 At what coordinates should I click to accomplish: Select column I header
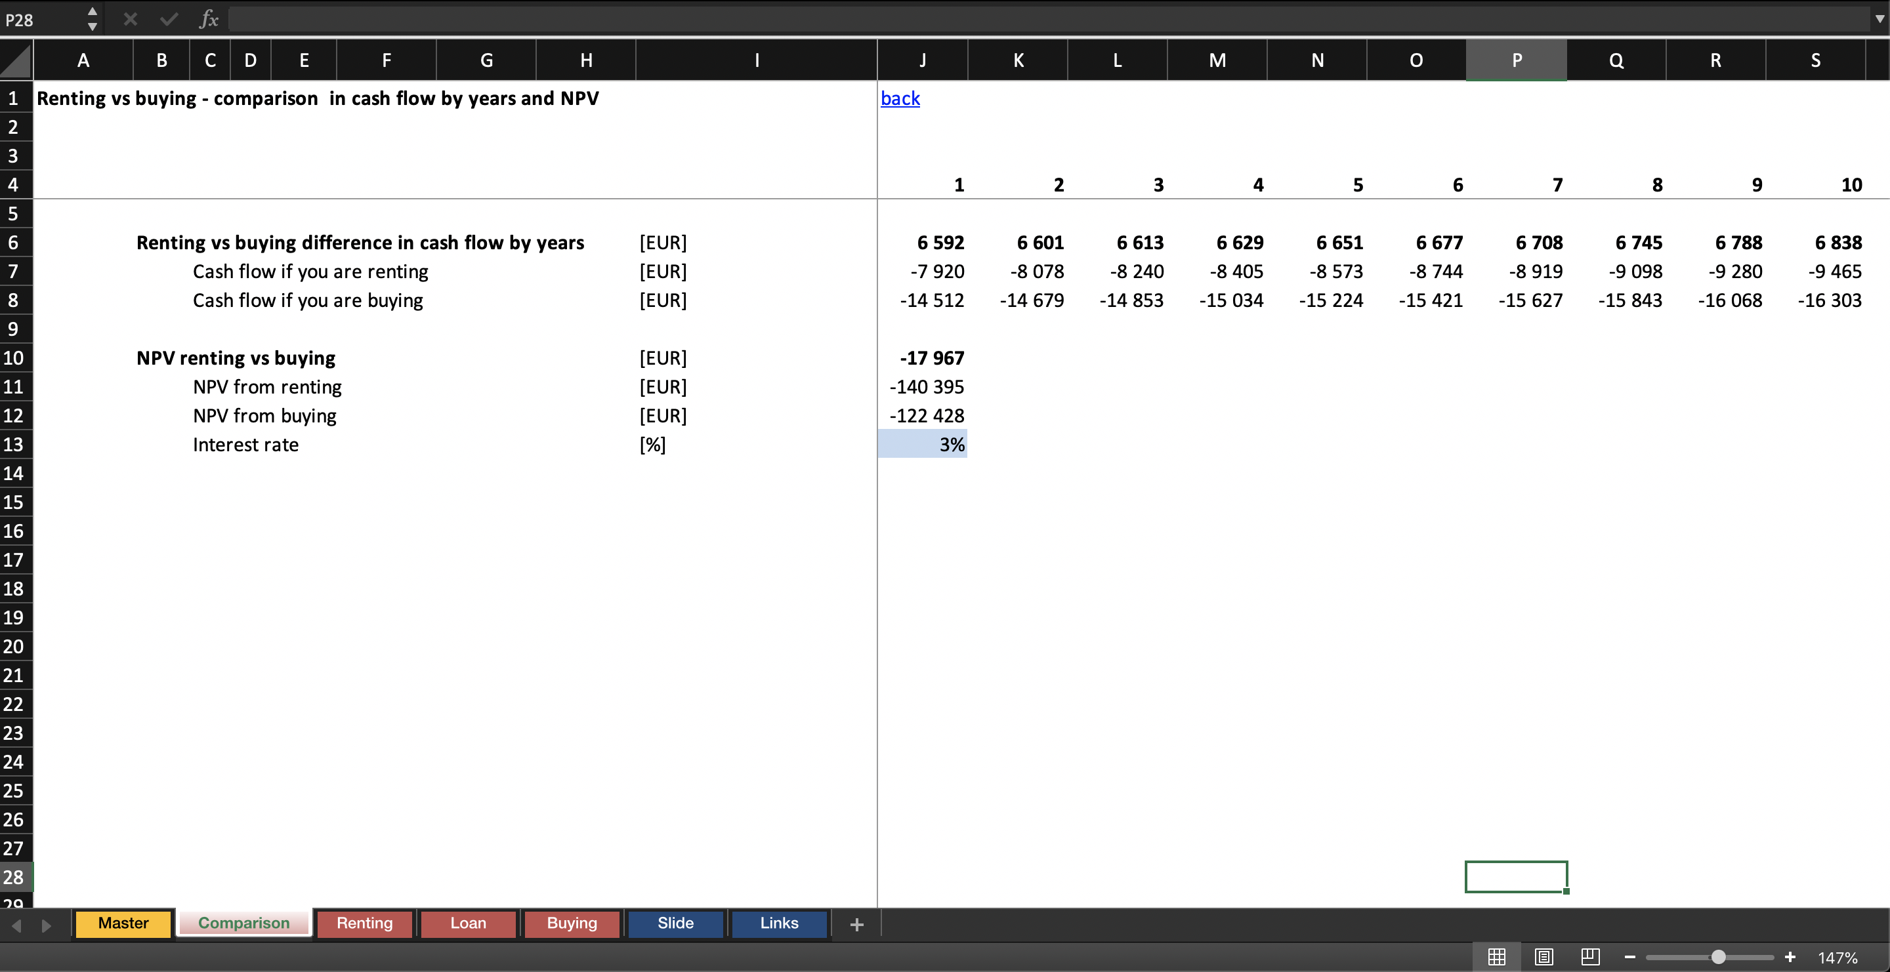coord(757,60)
